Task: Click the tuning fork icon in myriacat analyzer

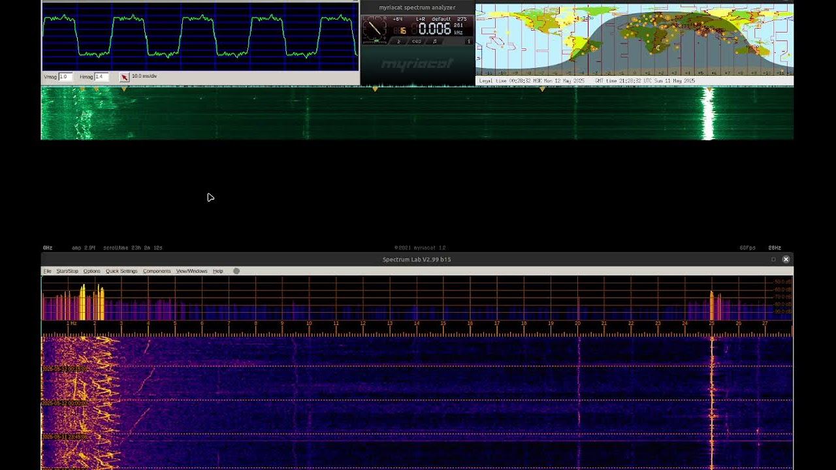Action: click(x=400, y=41)
